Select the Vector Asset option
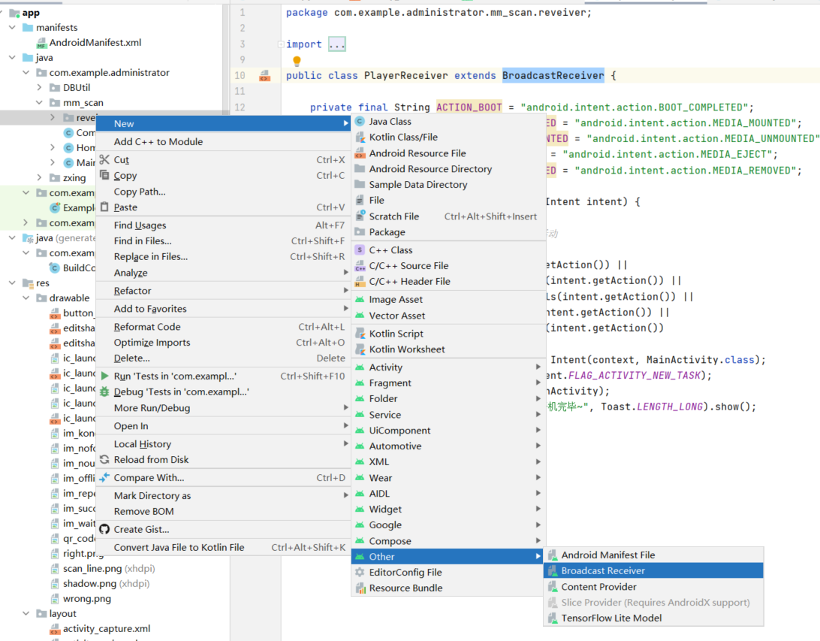The width and height of the screenshot is (820, 641). click(x=396, y=315)
